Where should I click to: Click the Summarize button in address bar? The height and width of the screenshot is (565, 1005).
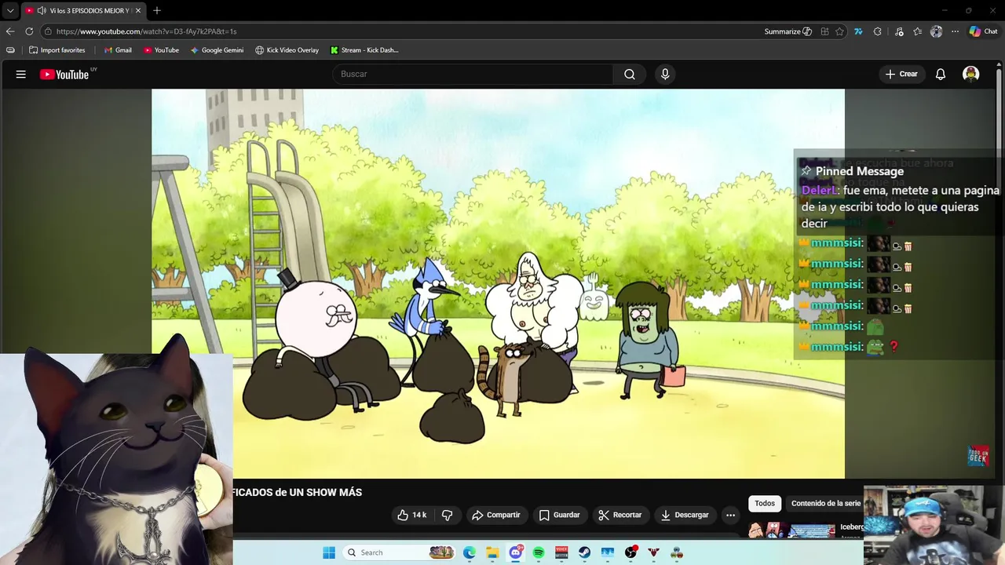[x=788, y=31]
